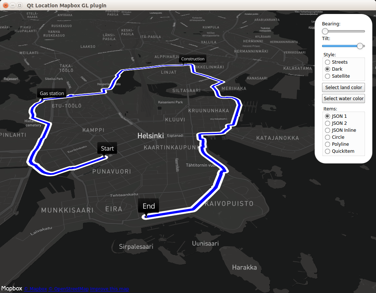Click the HANASAARI label

(x=257, y=78)
